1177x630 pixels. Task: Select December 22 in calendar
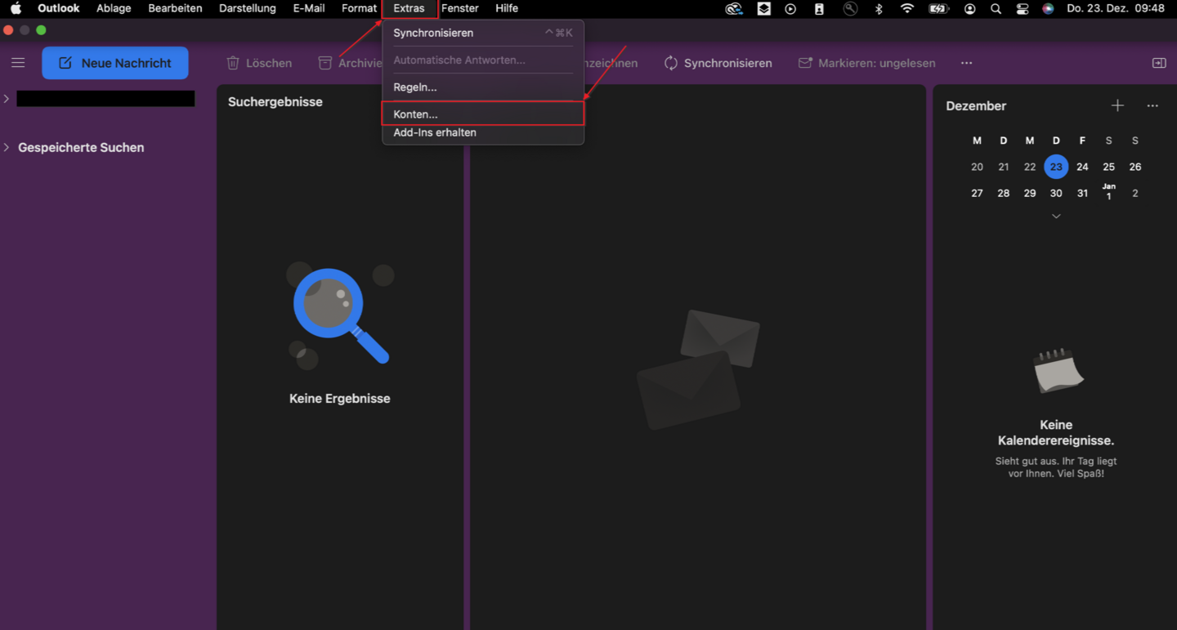click(1030, 167)
